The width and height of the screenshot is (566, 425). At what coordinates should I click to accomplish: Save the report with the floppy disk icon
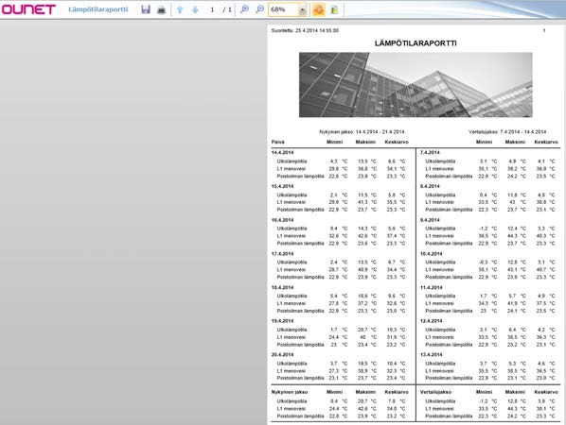pyautogui.click(x=146, y=9)
